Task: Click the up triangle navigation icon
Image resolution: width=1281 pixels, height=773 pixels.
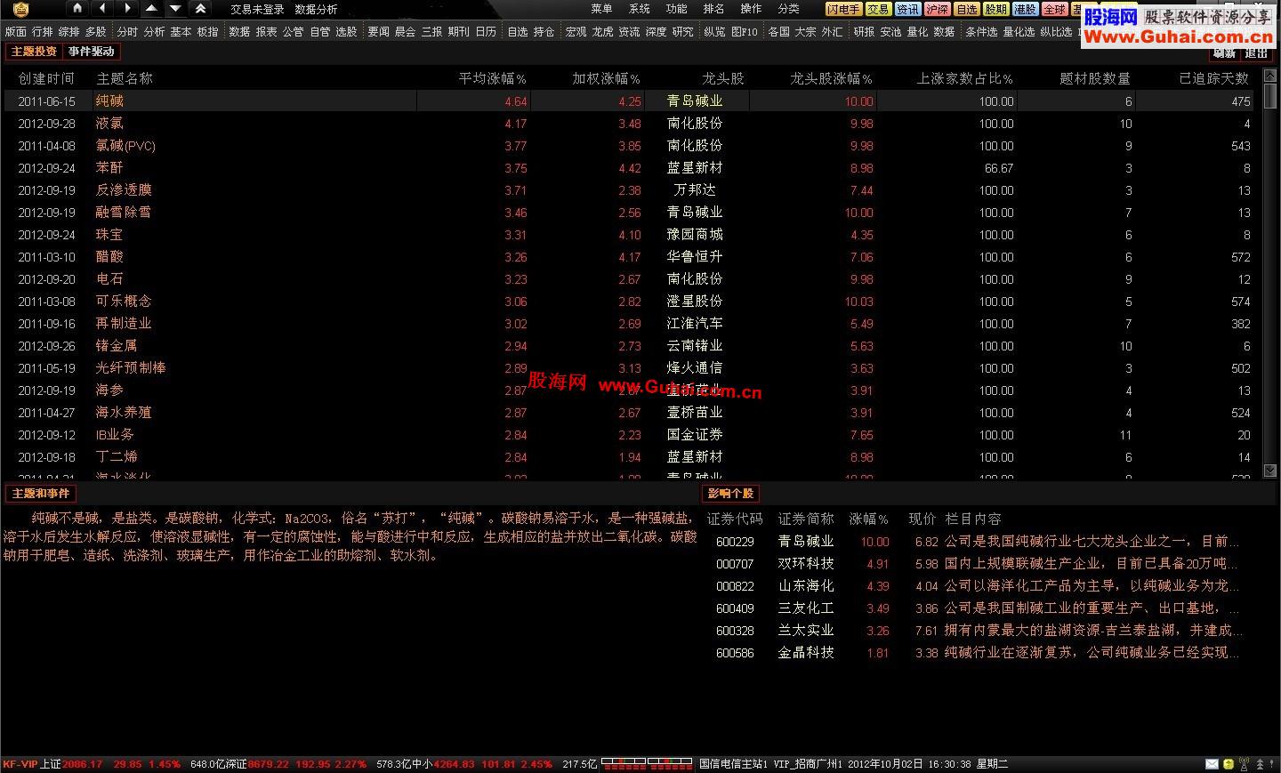Action: pyautogui.click(x=151, y=9)
